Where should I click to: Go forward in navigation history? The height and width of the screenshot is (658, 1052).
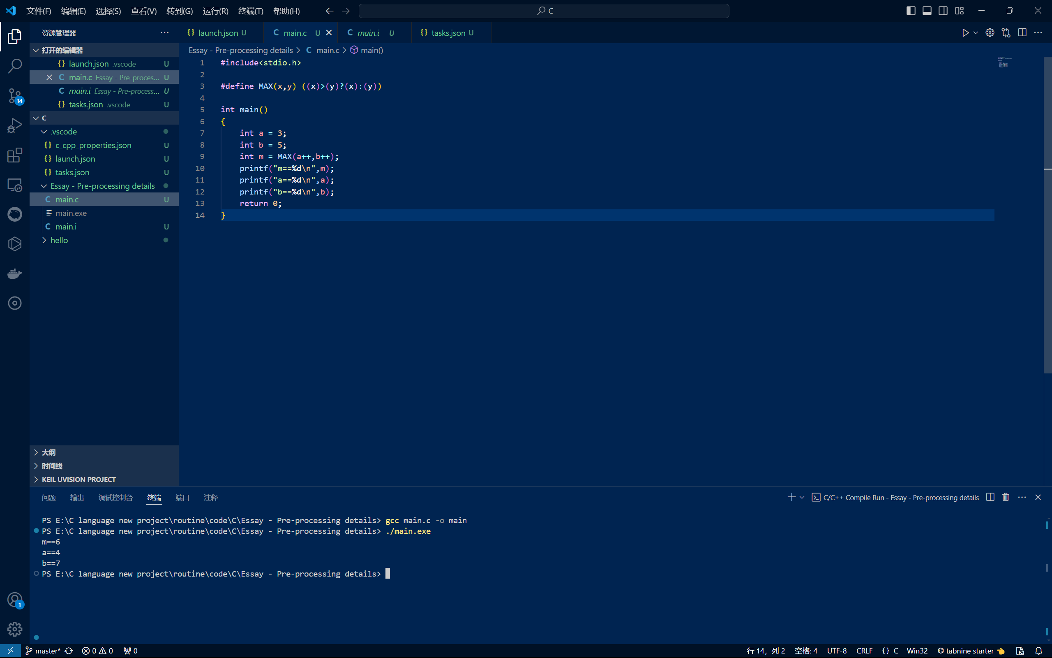(x=346, y=11)
